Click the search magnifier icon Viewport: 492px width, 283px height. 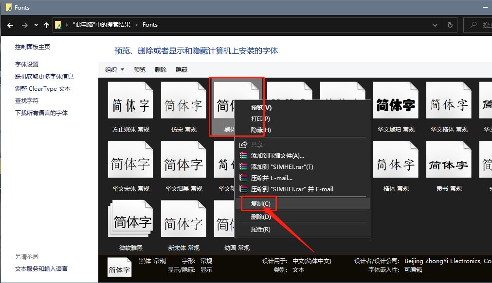[474, 25]
